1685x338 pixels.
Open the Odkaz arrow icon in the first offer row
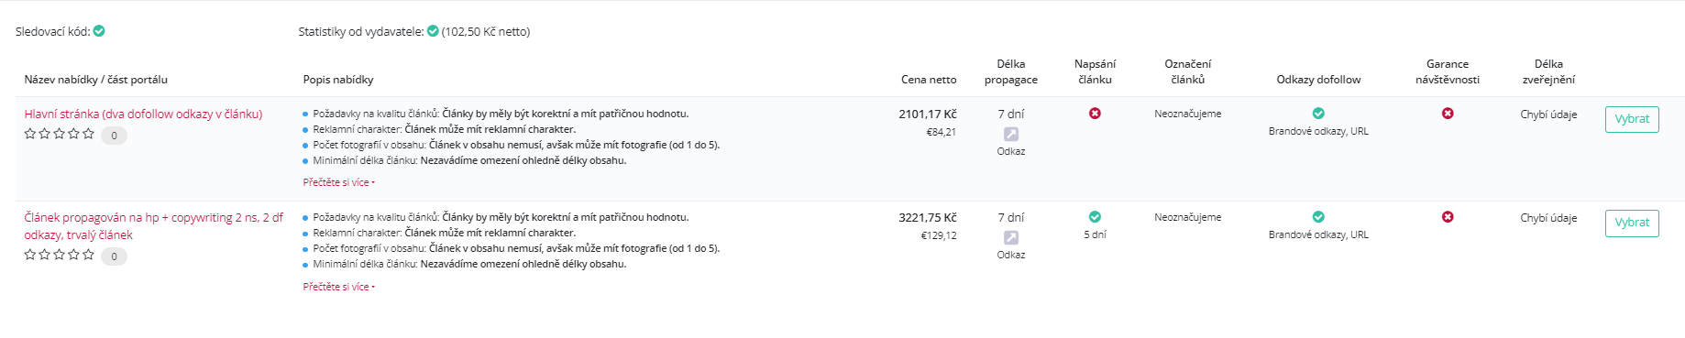coord(1011,134)
